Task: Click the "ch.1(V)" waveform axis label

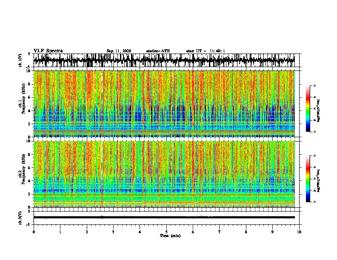Action: pos(20,60)
